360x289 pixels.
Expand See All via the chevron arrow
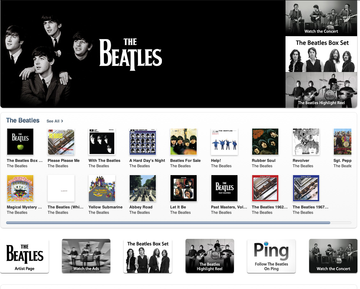pos(62,121)
